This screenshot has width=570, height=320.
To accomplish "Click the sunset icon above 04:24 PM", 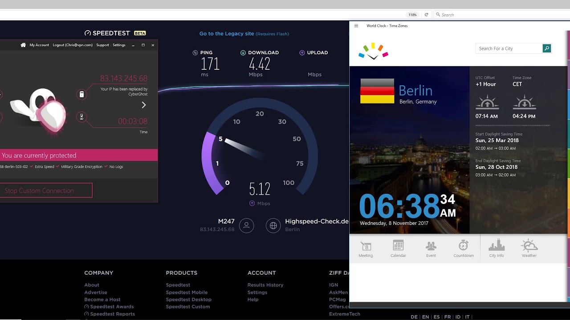I will [524, 102].
